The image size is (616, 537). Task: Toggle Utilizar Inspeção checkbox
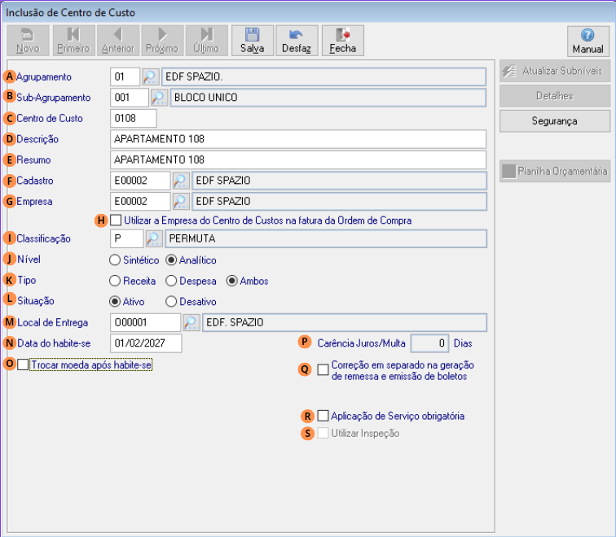coord(323,433)
